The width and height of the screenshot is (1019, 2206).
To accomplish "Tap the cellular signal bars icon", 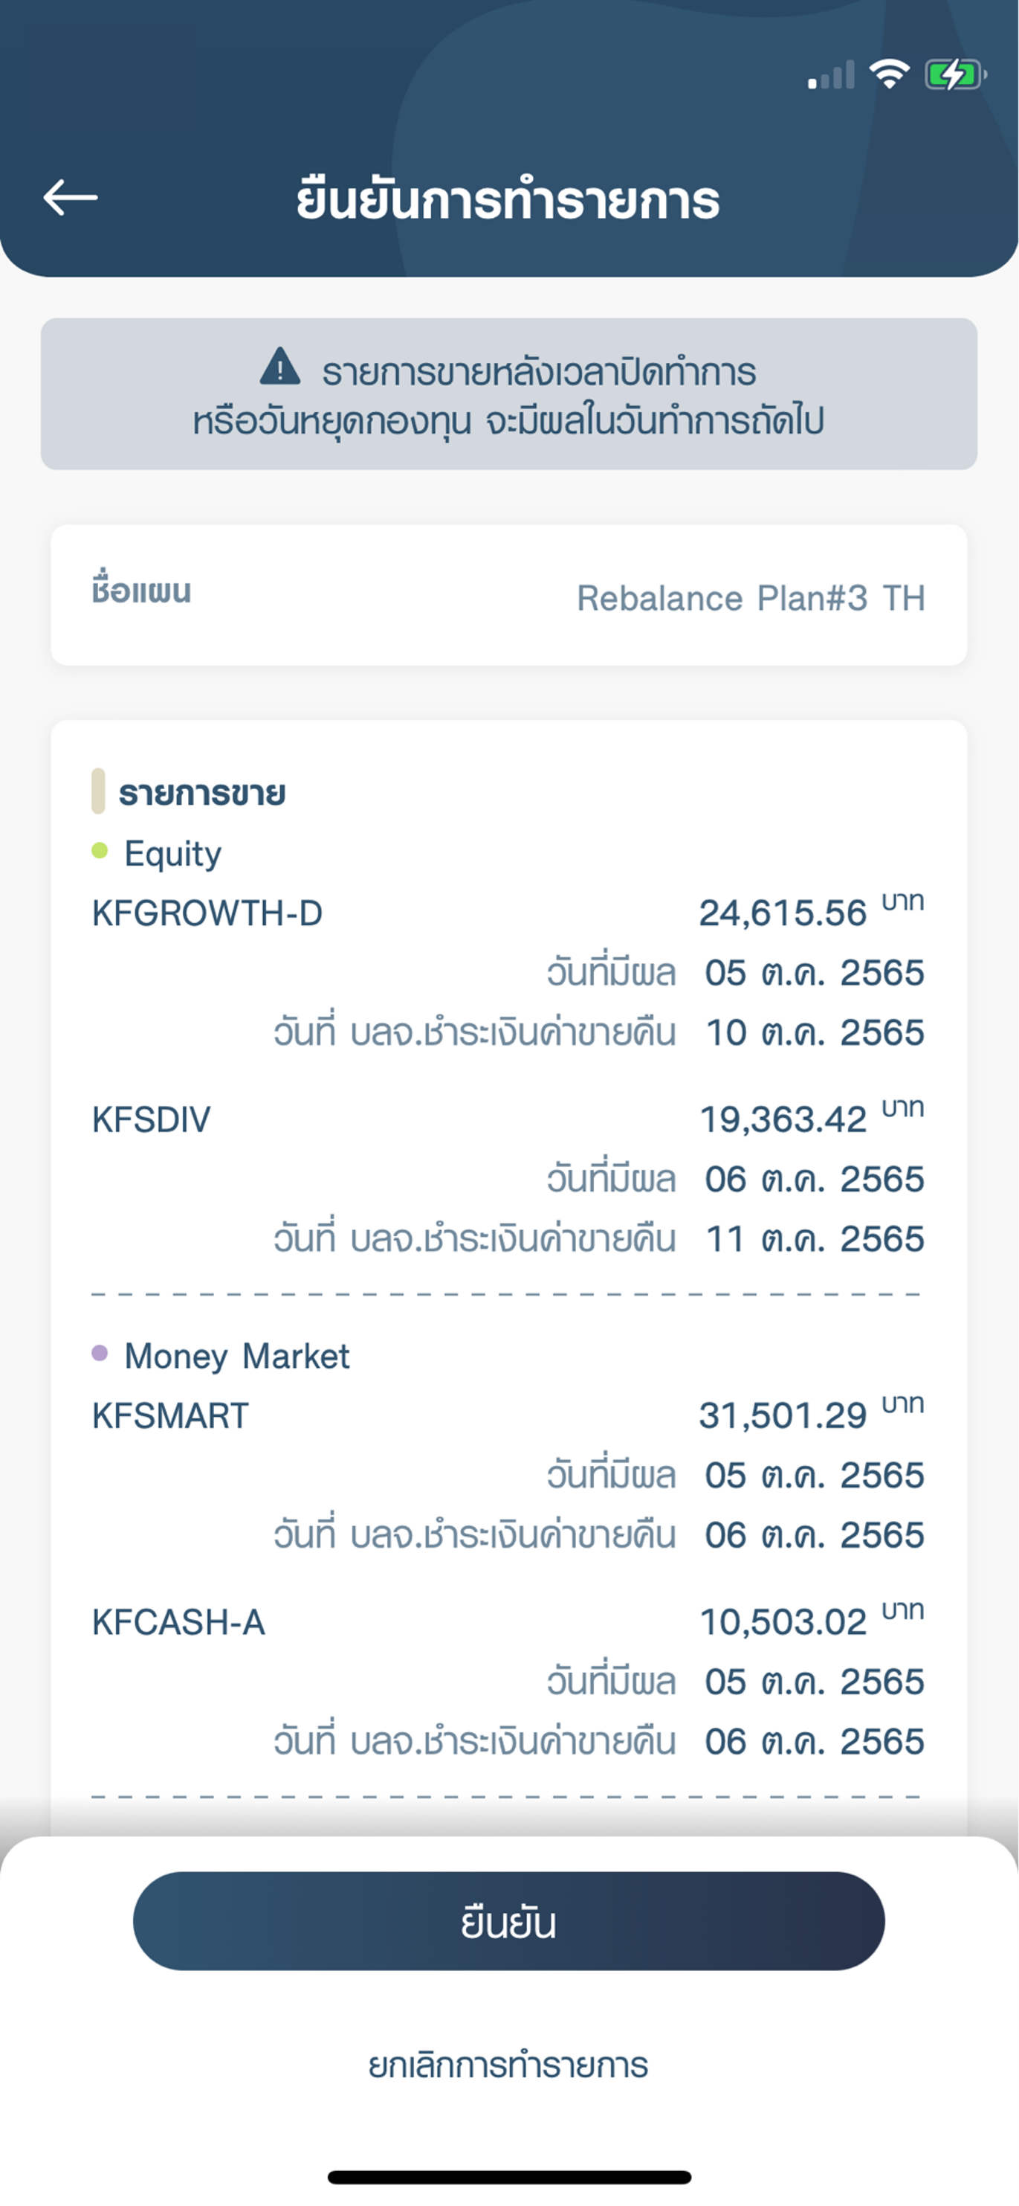I will click(831, 75).
